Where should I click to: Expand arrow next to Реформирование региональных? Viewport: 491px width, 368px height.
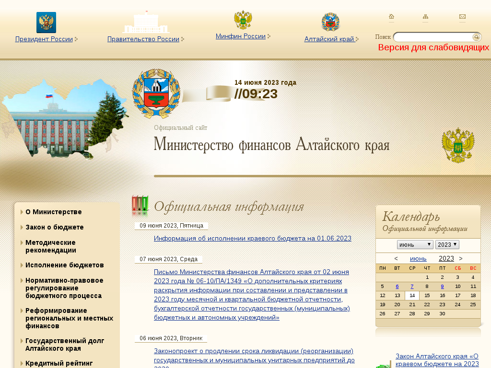[x=22, y=310]
